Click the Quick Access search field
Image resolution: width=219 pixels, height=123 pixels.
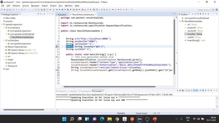(x=204, y=10)
